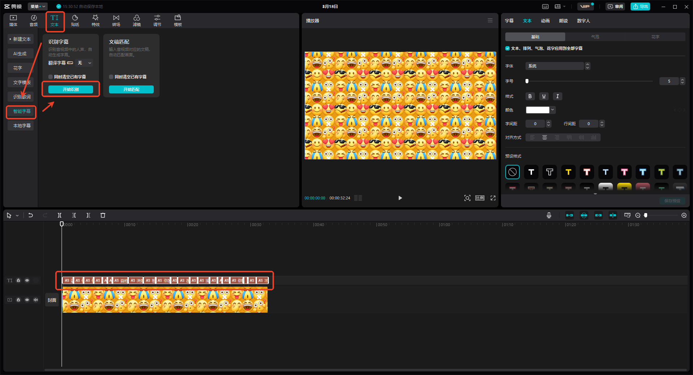The image size is (693, 375).
Task: Switch to the 朗读 read-aloud tab
Action: 563,21
